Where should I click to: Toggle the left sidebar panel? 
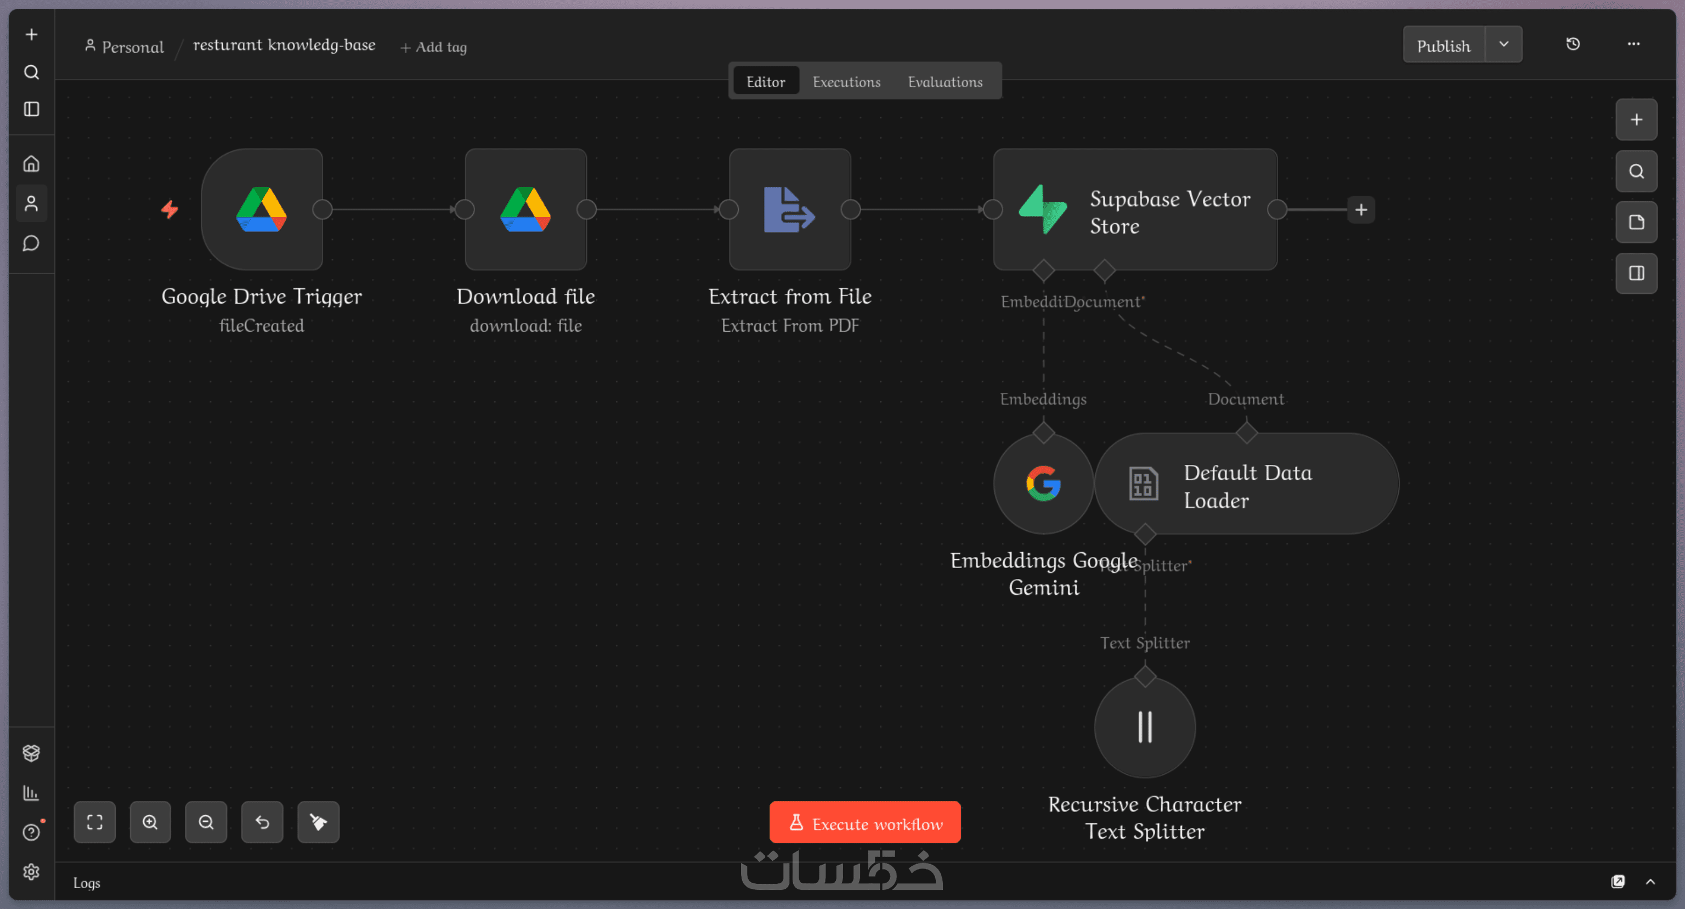coord(31,109)
